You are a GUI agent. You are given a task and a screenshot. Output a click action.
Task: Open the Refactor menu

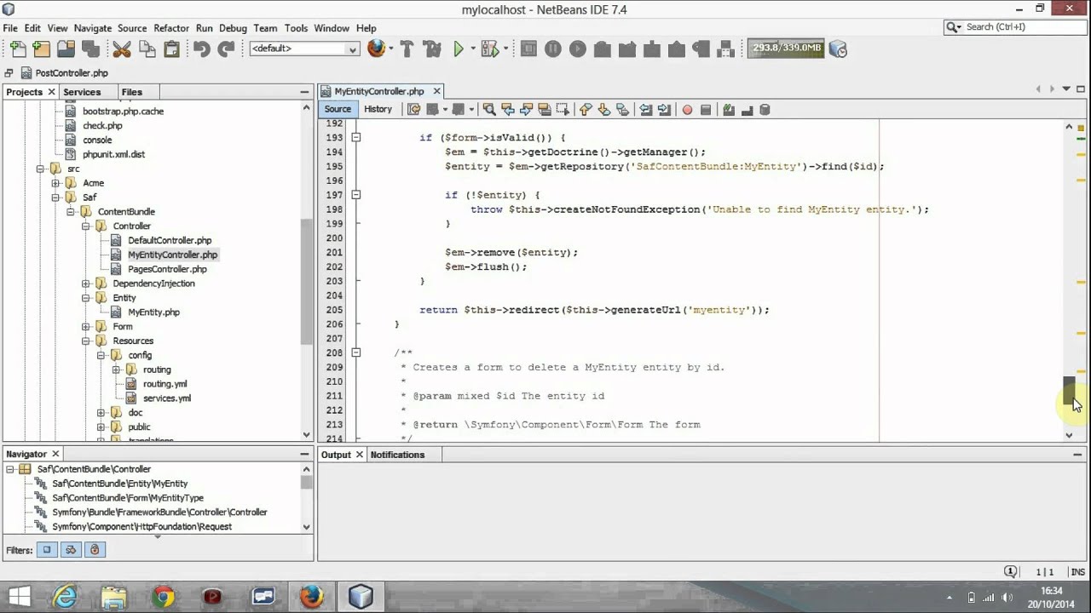(171, 28)
